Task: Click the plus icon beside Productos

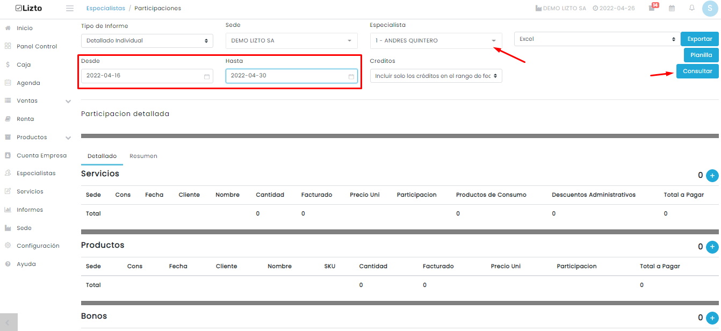Action: tap(712, 247)
